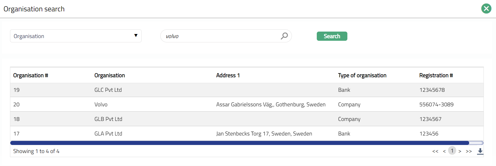Sort by the Organisation column header
This screenshot has width=496, height=166.
tap(110, 75)
